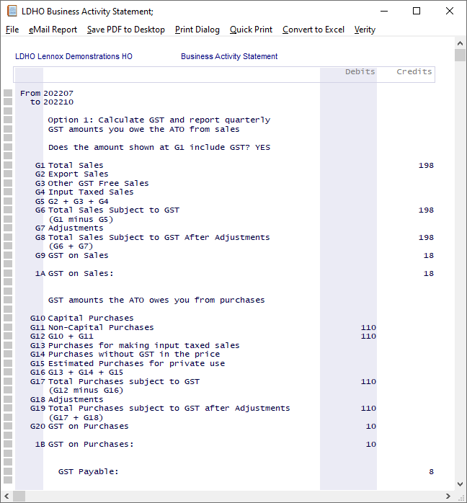Click horizontal scrollbar left arrow
This screenshot has height=503, width=467.
(6, 496)
